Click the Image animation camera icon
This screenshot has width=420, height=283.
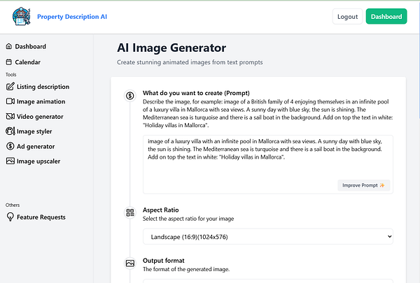(10, 101)
